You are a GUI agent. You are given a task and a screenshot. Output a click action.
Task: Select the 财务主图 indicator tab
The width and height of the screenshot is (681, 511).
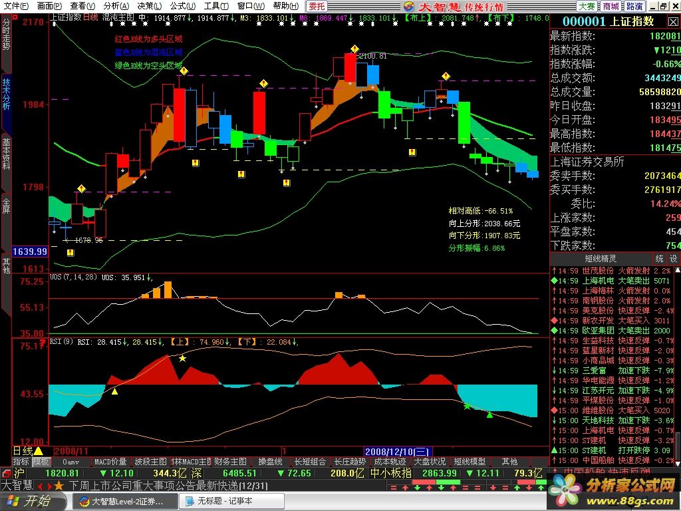[230, 462]
